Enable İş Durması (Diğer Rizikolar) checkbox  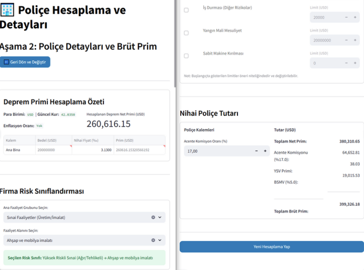pyautogui.click(x=187, y=10)
